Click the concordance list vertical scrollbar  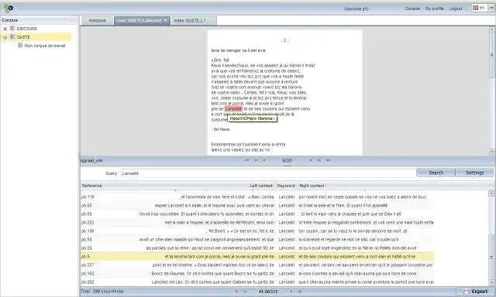point(491,238)
